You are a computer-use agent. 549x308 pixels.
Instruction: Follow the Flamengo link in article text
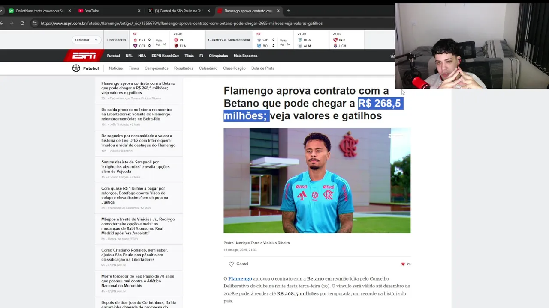click(240, 279)
